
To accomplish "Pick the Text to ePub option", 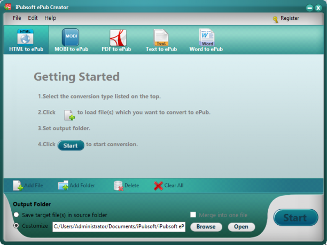I will [161, 37].
